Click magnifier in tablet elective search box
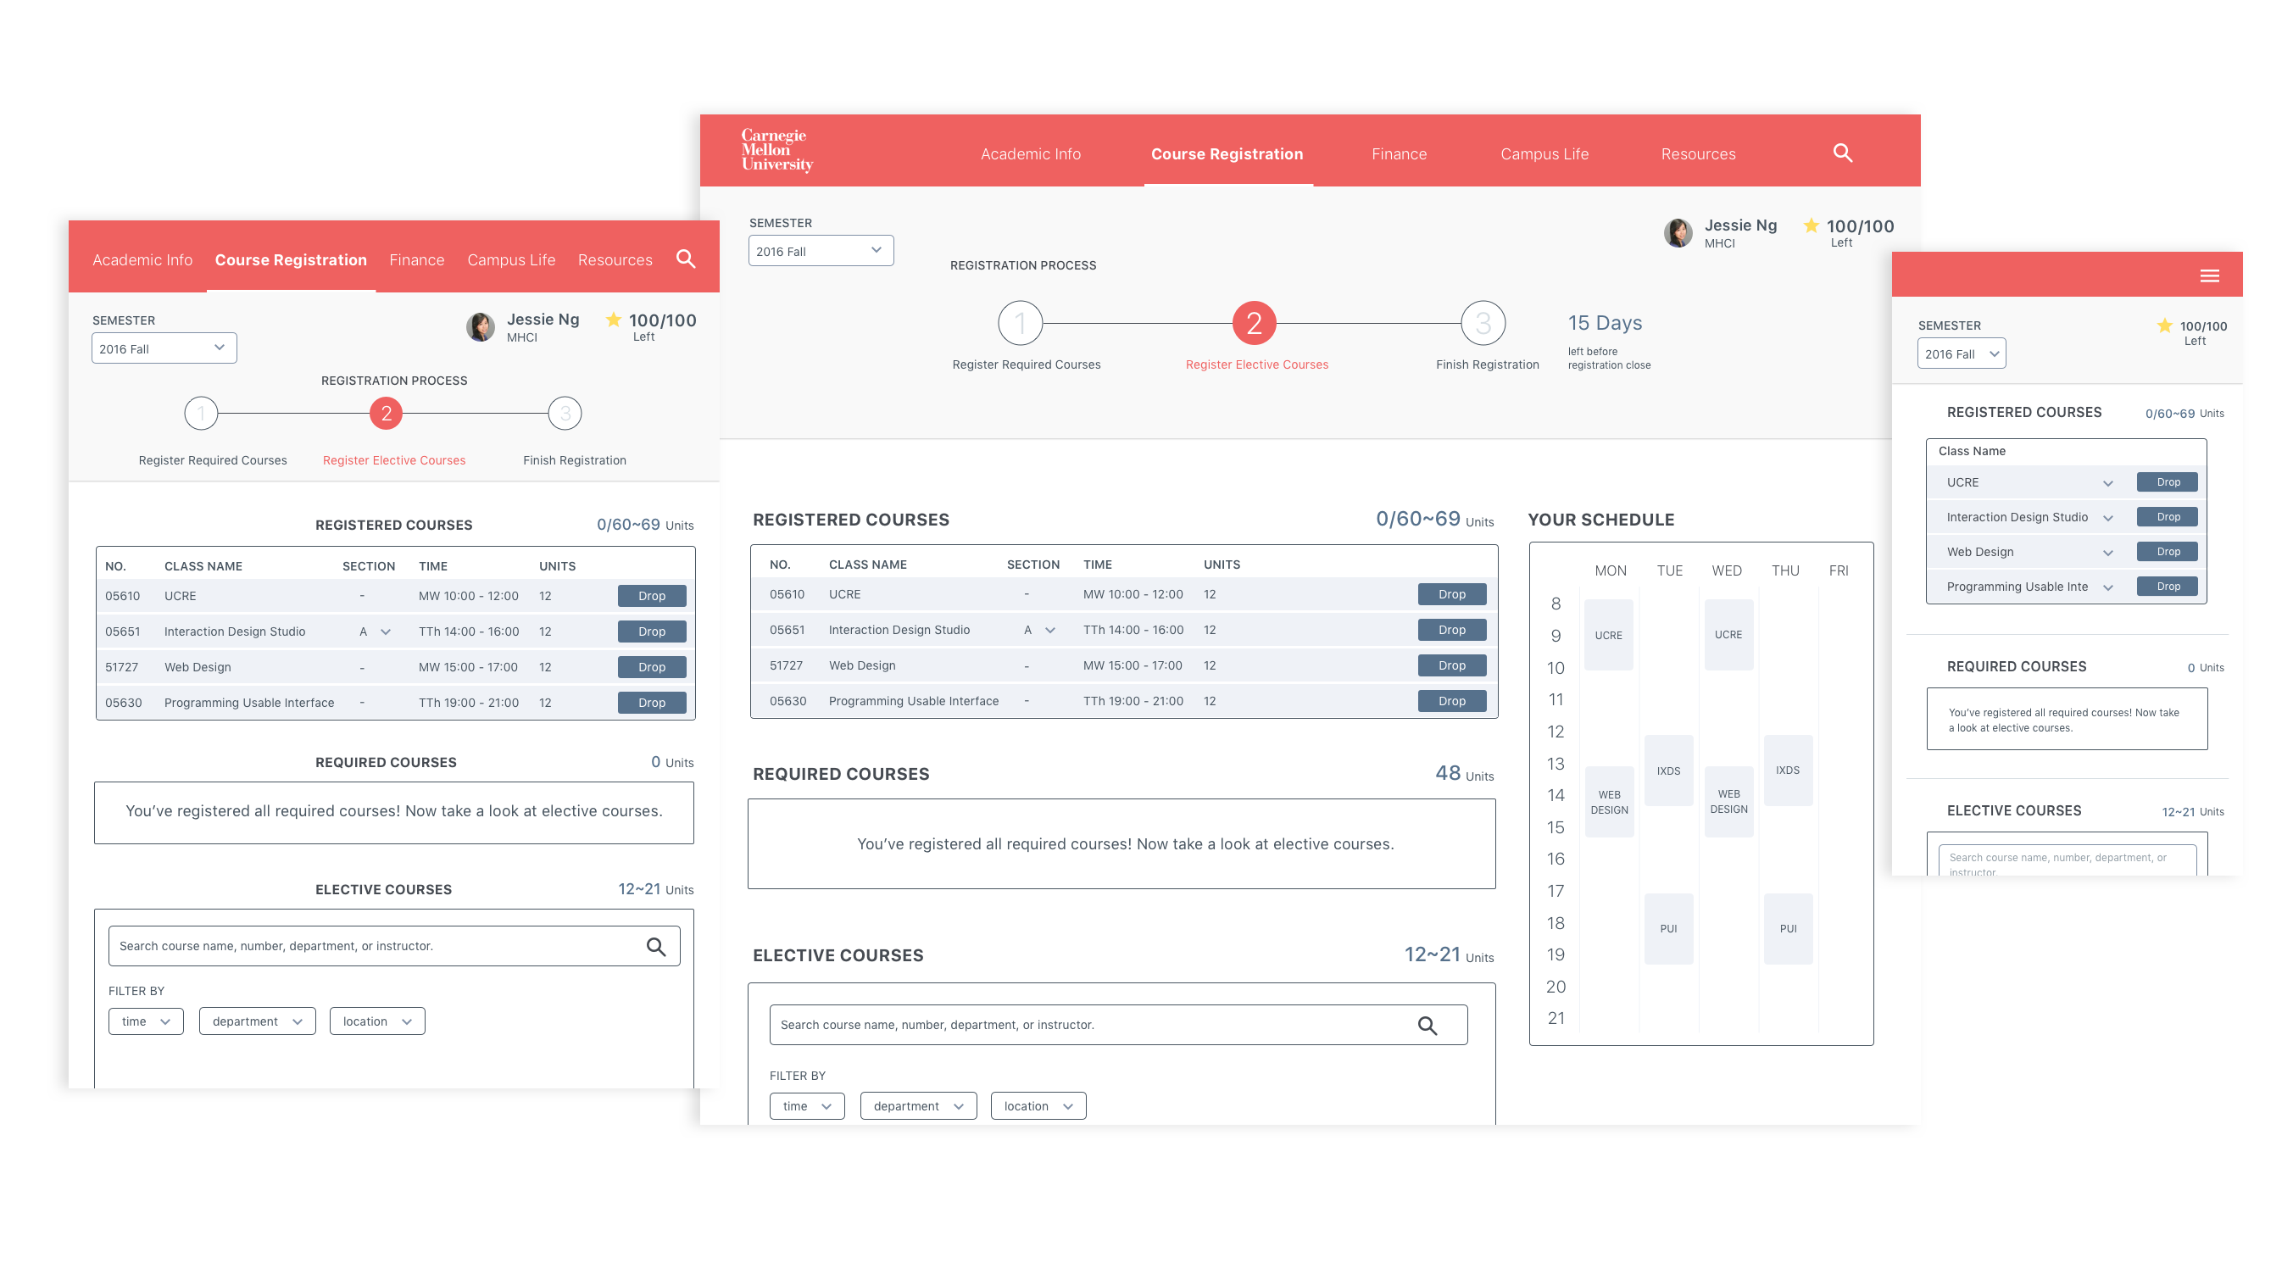Screen dimensions: 2293x1263 655,946
